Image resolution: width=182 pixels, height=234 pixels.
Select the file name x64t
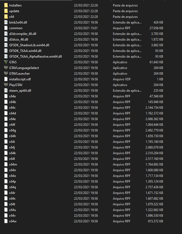(x=12, y=204)
